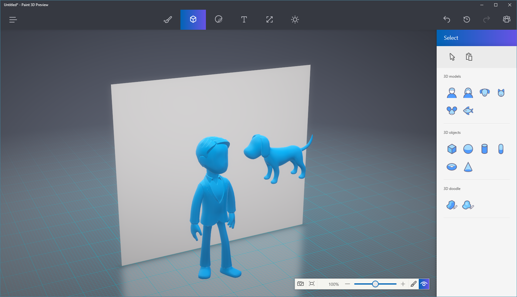This screenshot has width=517, height=297.
Task: Click the Select panel header
Action: point(477,38)
